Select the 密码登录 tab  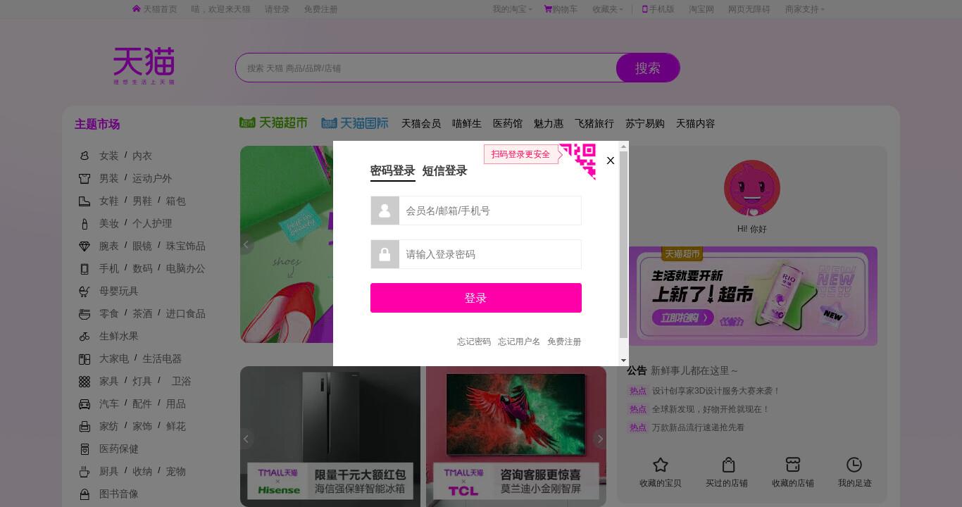tap(392, 171)
